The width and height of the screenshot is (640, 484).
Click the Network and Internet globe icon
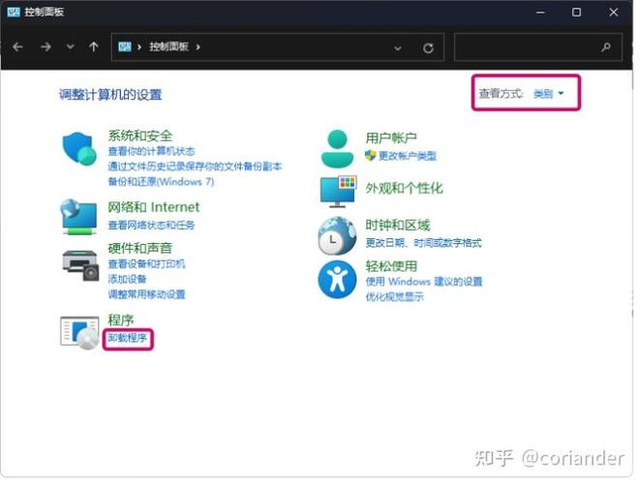point(78,217)
